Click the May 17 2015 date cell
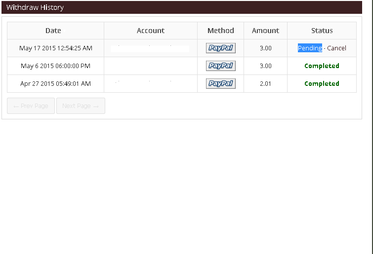Image resolution: width=373 pixels, height=254 pixels. pyautogui.click(x=55, y=48)
